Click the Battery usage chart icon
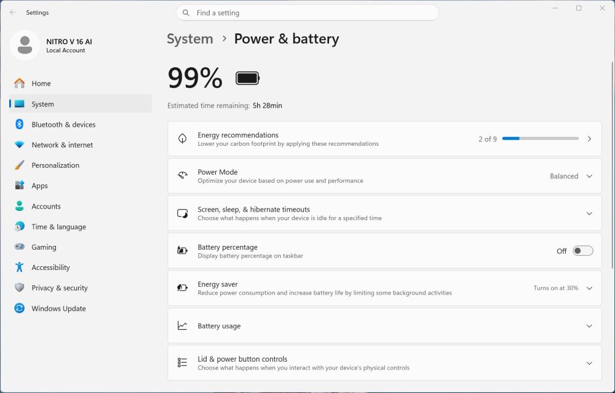This screenshot has height=393, width=615. 183,325
